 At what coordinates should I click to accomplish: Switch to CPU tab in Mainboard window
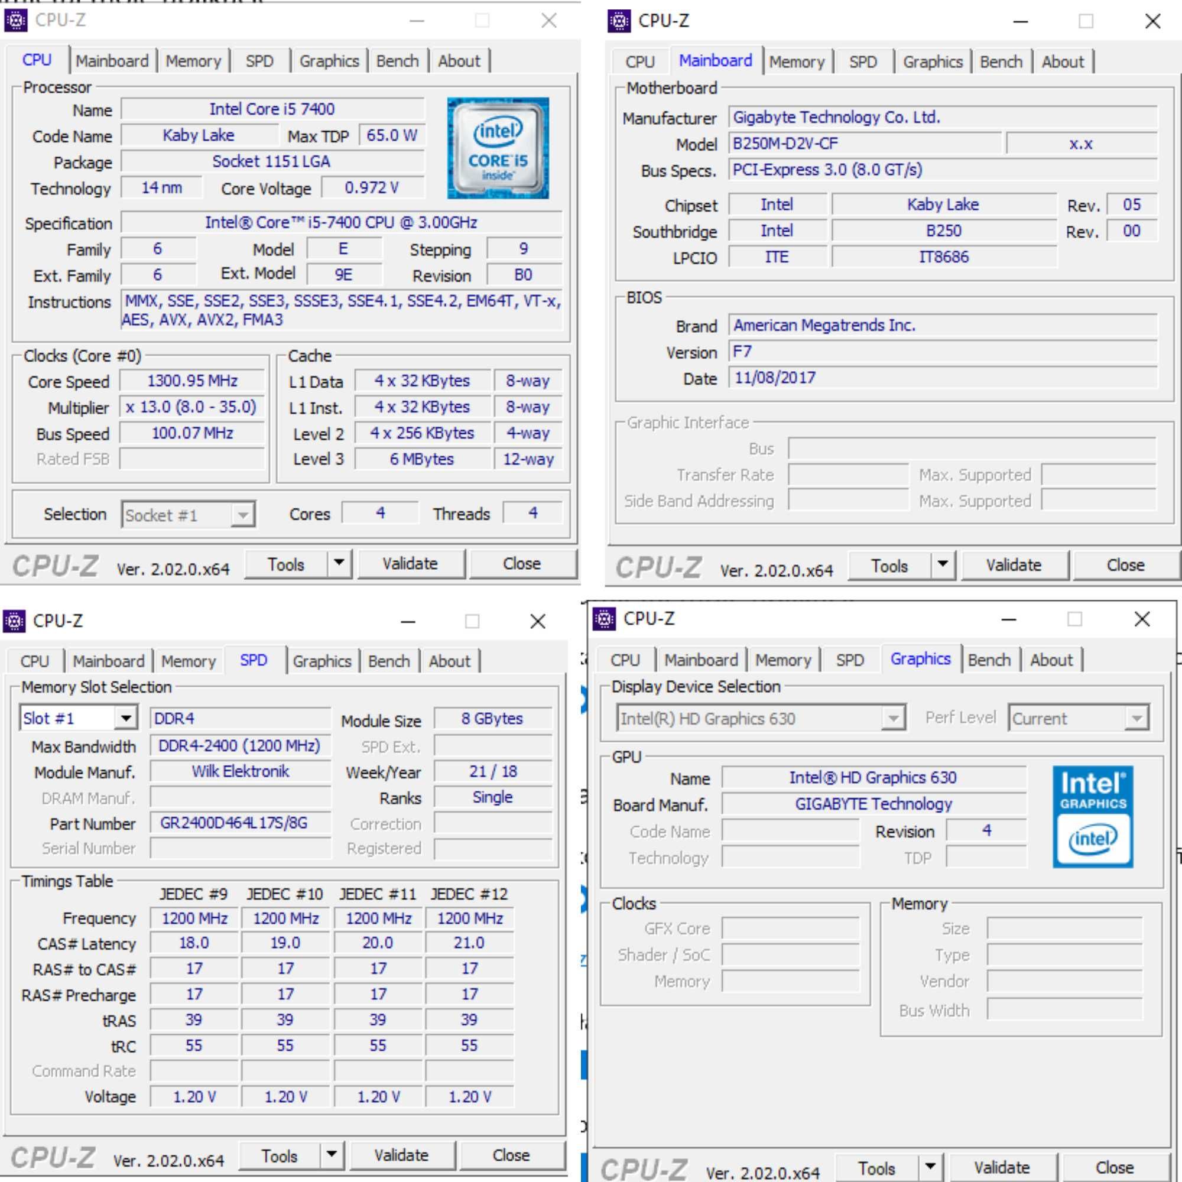640,62
